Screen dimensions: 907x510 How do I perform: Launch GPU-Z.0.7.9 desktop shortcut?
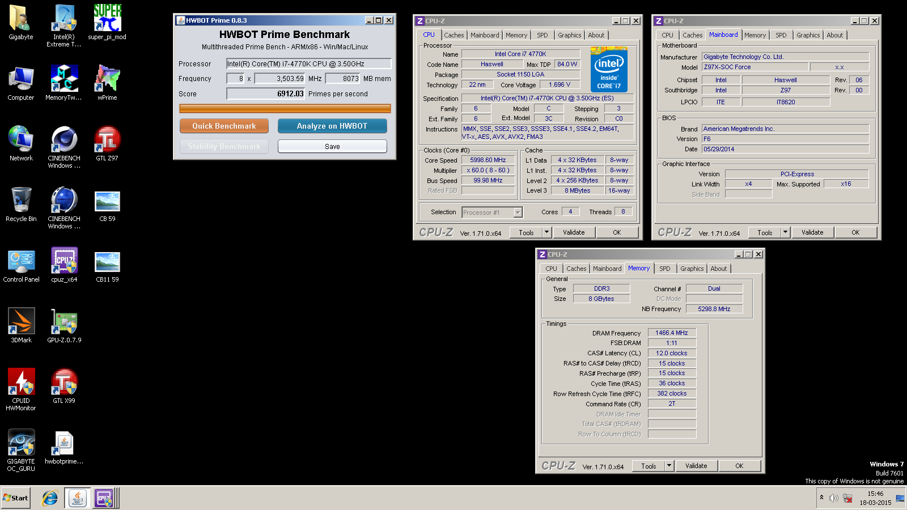click(64, 326)
